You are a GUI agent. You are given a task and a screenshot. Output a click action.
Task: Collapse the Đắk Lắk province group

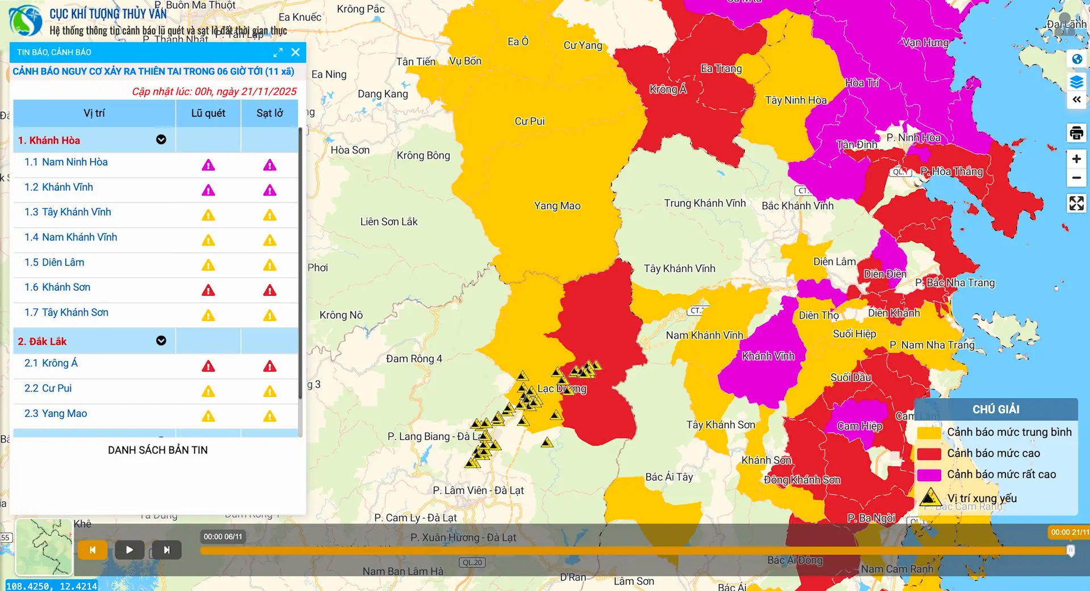[161, 341]
